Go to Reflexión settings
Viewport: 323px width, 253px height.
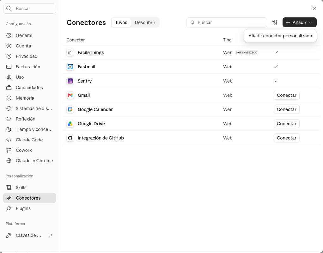(x=29, y=119)
